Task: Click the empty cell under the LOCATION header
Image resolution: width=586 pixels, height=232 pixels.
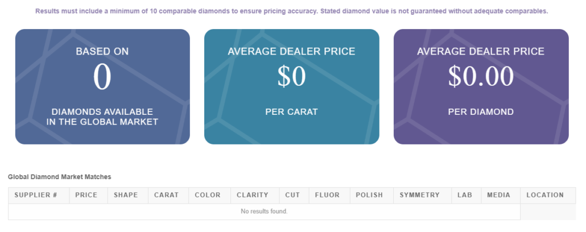Action: [547, 212]
